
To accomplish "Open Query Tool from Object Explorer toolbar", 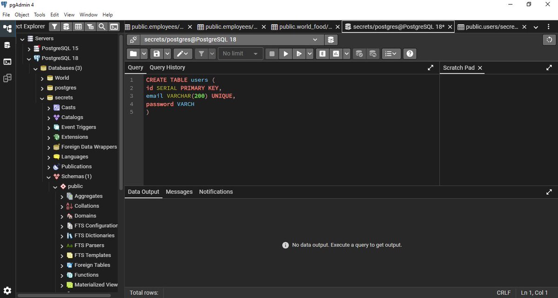I will [66, 27].
